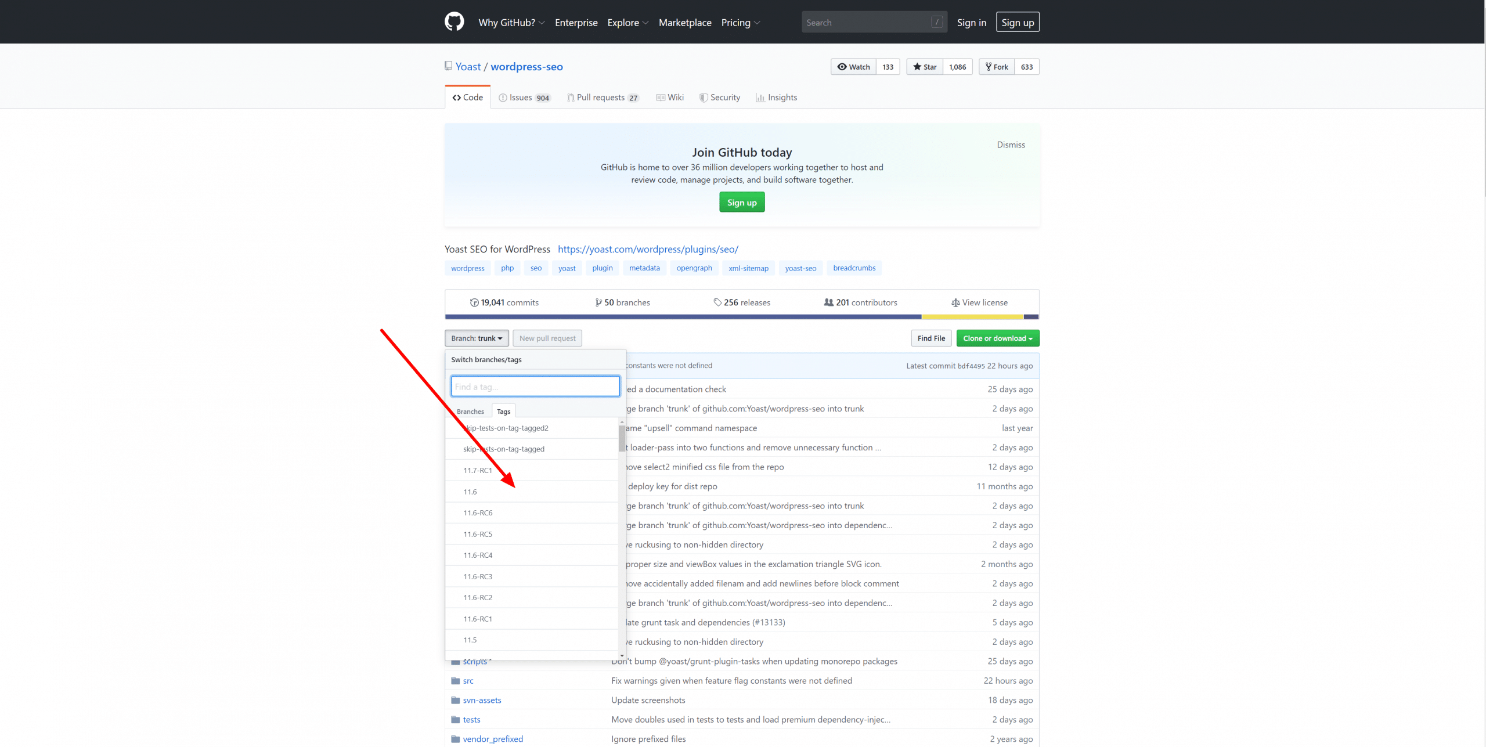Star the wordpress-seo repository
The width and height of the screenshot is (1486, 747).
(x=925, y=67)
